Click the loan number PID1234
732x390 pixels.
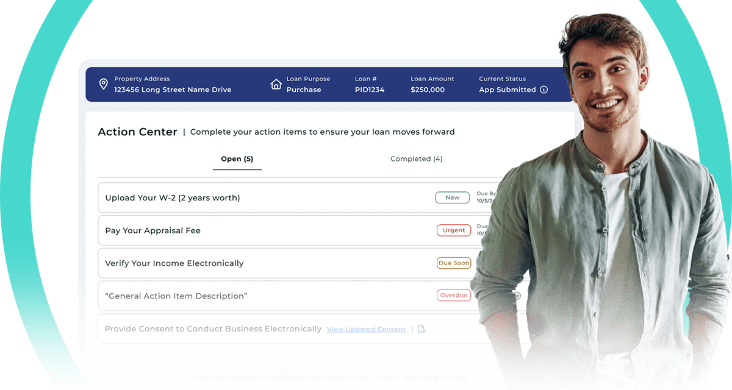pos(370,90)
